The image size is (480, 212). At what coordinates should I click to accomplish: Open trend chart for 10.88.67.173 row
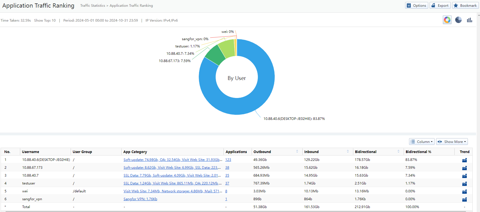(464, 168)
